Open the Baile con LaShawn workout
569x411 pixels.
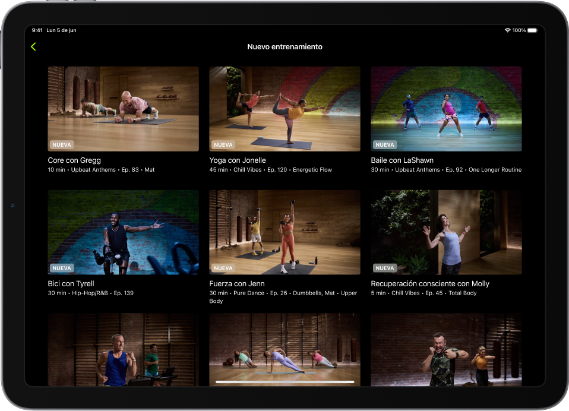pyautogui.click(x=446, y=109)
